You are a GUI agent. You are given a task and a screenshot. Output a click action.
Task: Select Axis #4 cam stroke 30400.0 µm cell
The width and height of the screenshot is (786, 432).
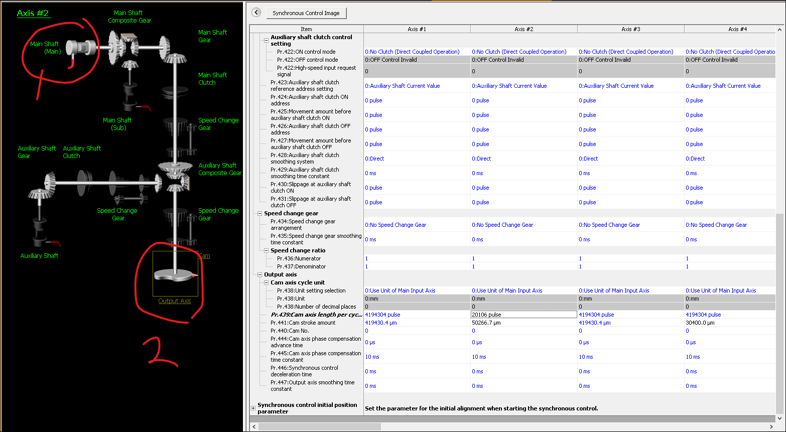pos(730,323)
